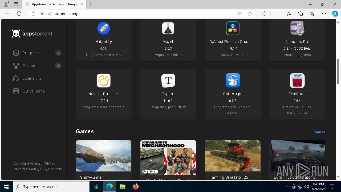341x192 pixels.
Task: Open File Explorer from the taskbar
Action: click(123, 187)
